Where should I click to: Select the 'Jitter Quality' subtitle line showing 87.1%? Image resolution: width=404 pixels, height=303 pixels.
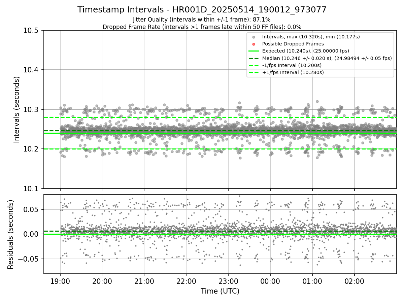point(202,20)
